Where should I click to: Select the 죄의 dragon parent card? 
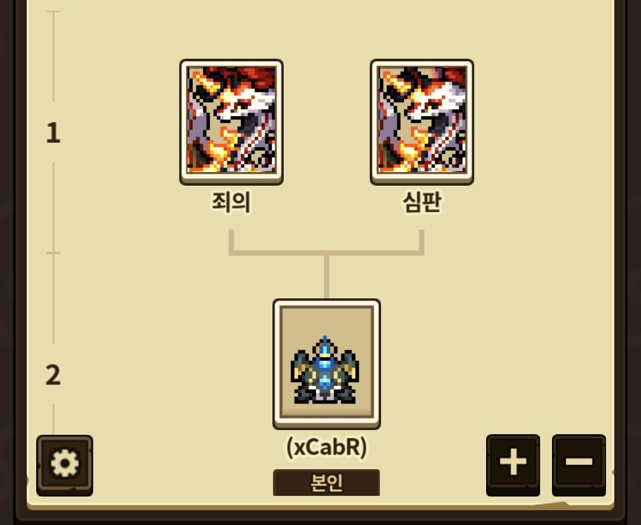[x=231, y=122]
